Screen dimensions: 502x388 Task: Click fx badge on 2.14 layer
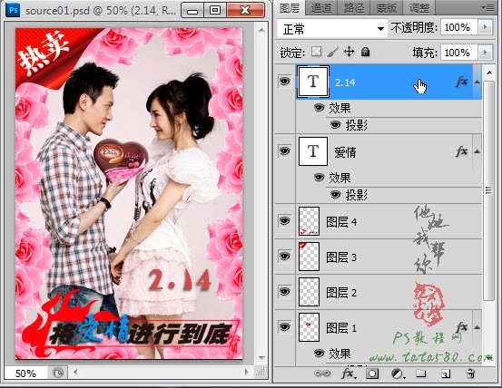pos(461,82)
